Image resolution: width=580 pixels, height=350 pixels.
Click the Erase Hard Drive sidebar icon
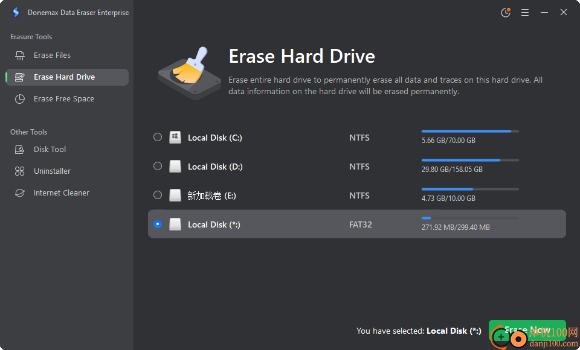pos(19,77)
